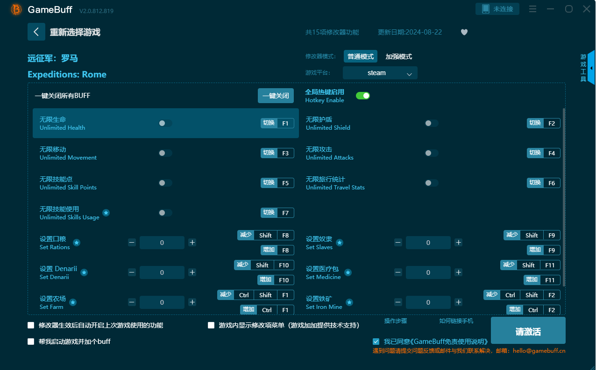Enable Unlimited Shield toggle
This screenshot has height=370, width=596.
tap(432, 123)
